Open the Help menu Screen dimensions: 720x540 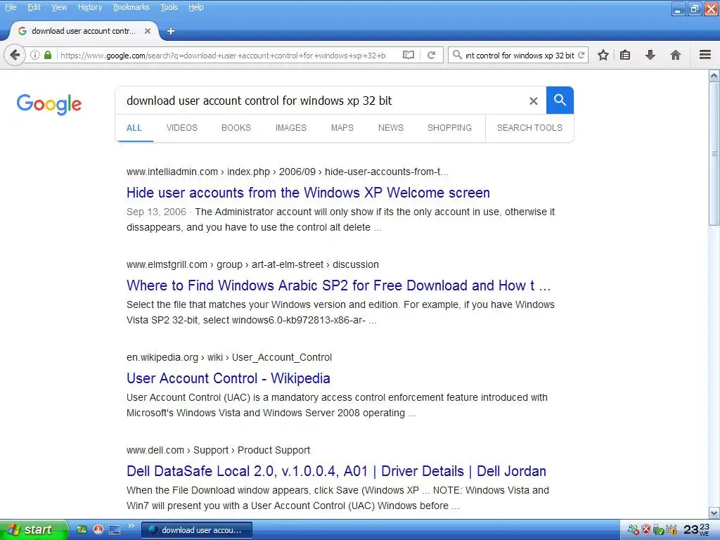[195, 7]
